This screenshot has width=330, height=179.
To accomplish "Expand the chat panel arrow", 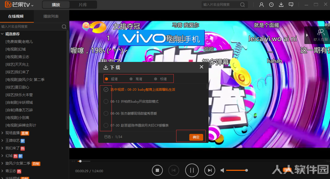I will (x=307, y=35).
